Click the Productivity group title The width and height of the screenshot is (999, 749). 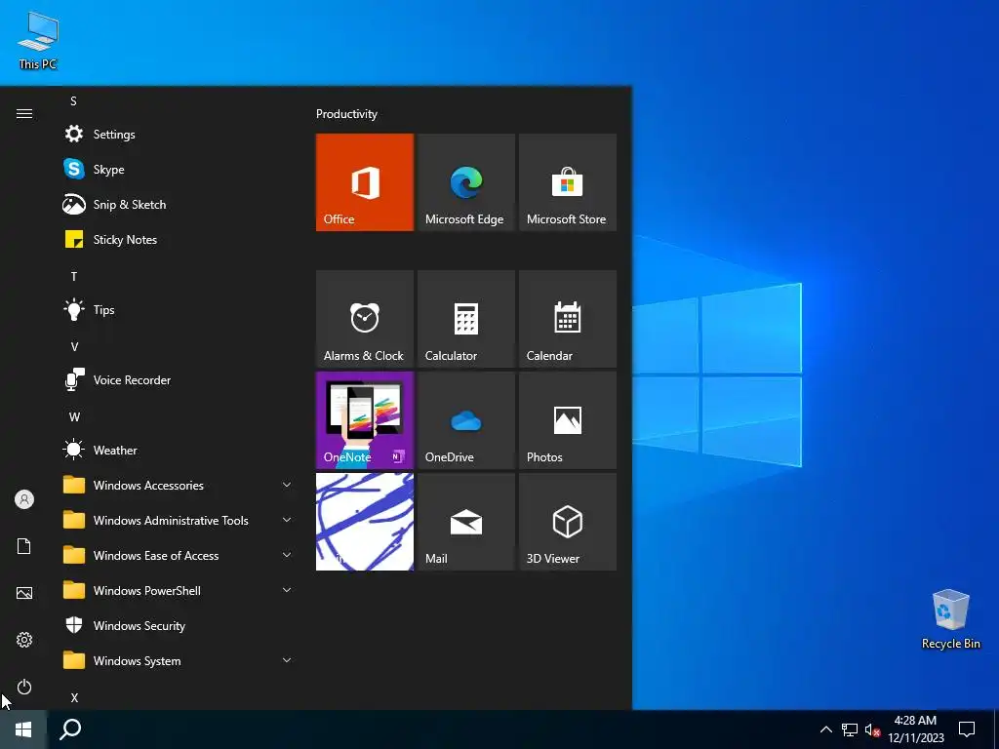click(x=346, y=114)
